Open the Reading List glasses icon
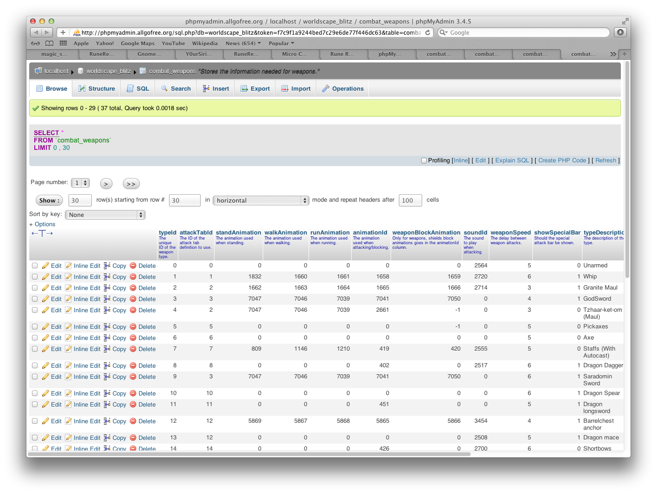Viewport: 657px width, 494px height. click(36, 43)
